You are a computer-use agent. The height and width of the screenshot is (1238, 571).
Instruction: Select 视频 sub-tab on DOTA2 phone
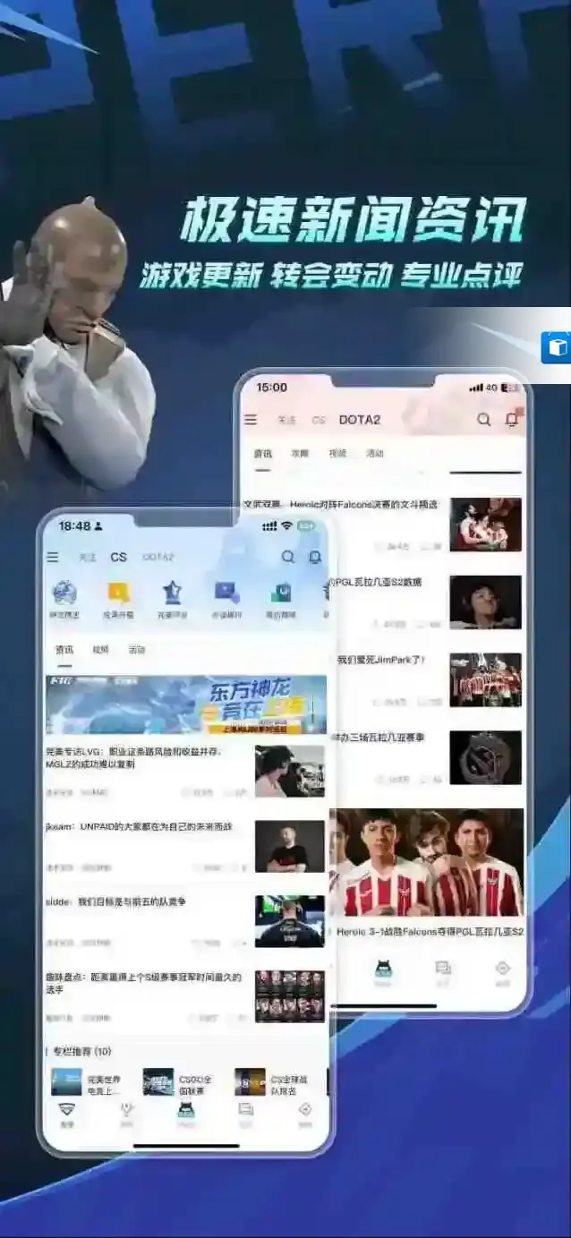pos(337,453)
